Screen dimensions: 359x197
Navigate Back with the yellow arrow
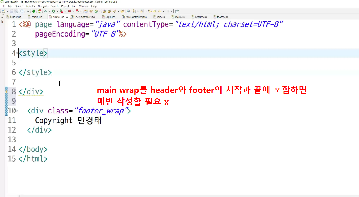pyautogui.click(x=160, y=11)
